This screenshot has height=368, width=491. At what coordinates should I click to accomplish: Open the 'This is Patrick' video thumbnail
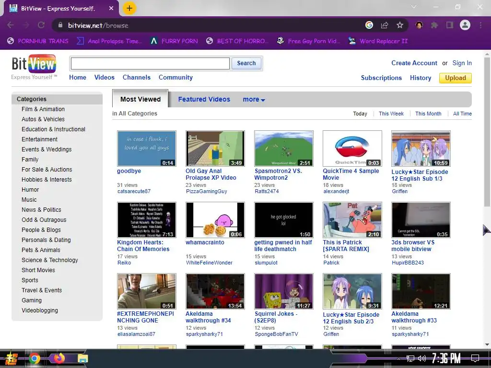click(x=352, y=219)
